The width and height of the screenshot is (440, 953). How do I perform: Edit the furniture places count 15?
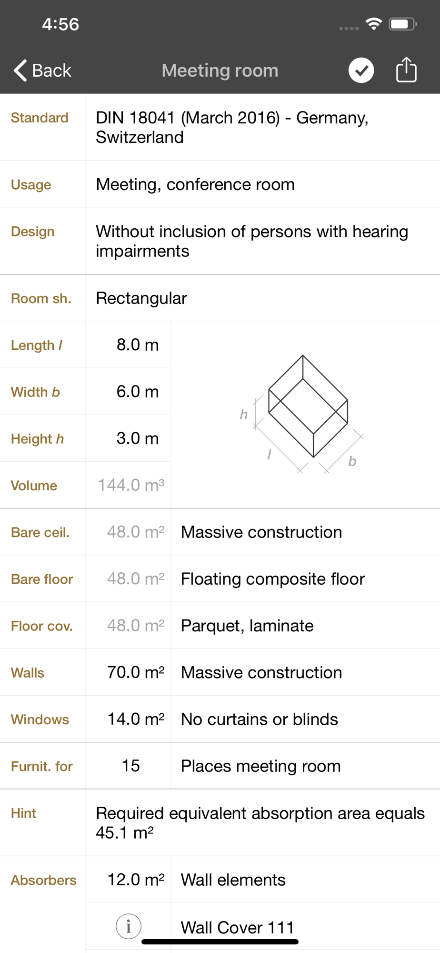(x=128, y=766)
